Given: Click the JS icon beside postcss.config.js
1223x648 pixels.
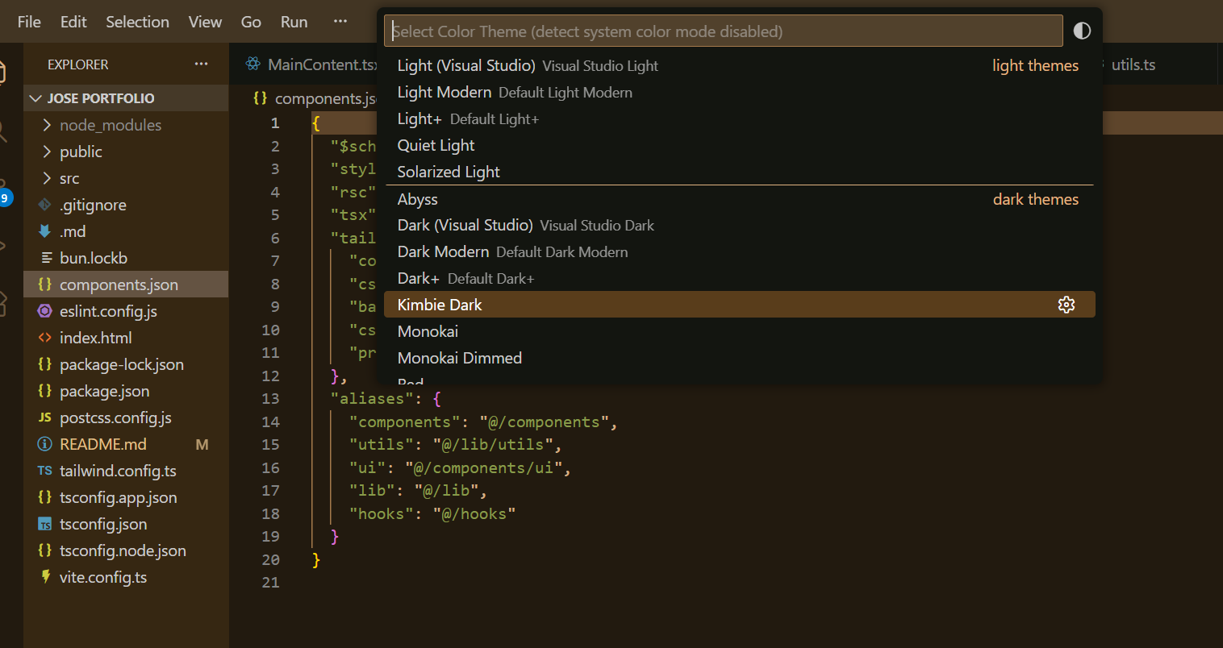Looking at the screenshot, I should pyautogui.click(x=46, y=417).
